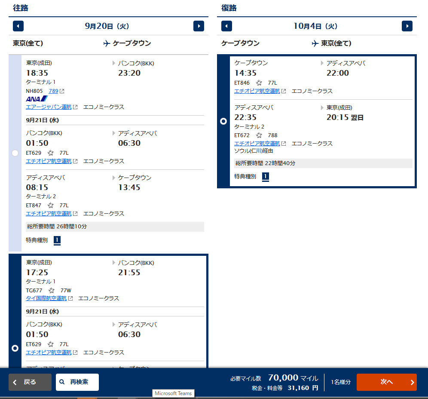Screen dimensions: 428x399
Task: Click the airplane icon before 東京(全て) return header
Action: point(315,43)
